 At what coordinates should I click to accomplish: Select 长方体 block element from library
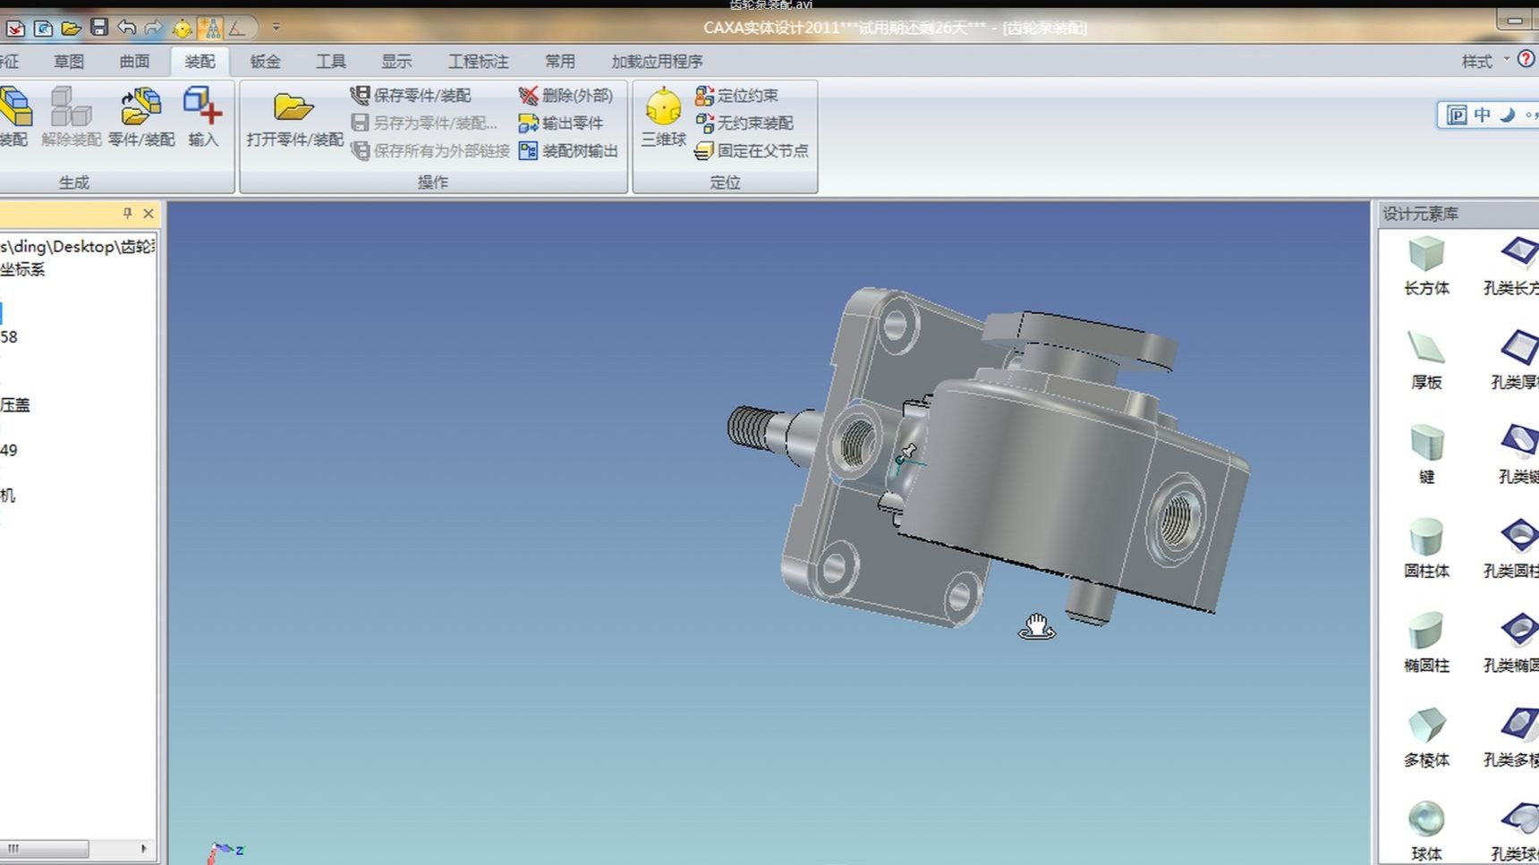coord(1426,266)
